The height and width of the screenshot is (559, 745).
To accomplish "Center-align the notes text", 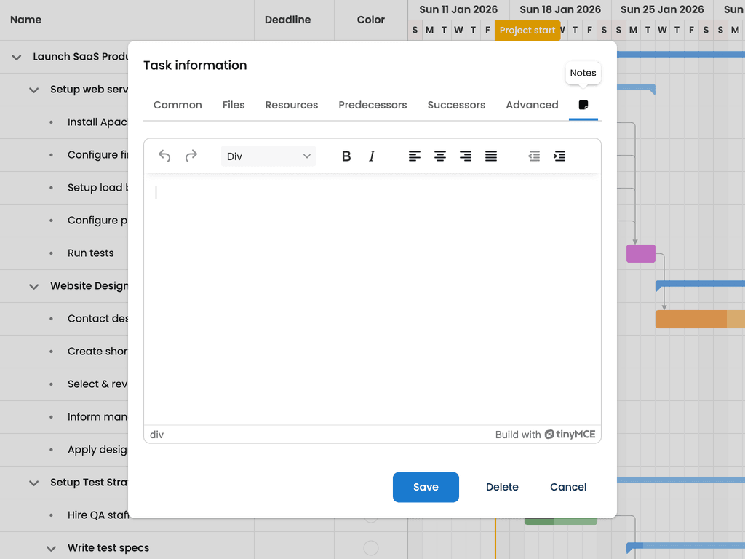I will (440, 156).
